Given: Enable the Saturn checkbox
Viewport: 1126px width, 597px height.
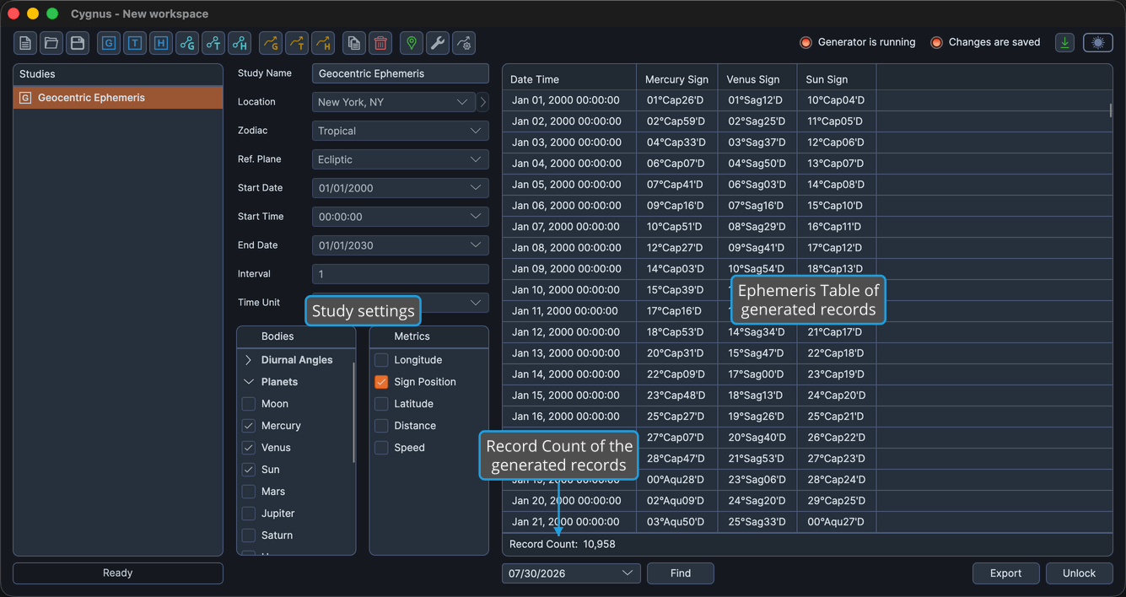Looking at the screenshot, I should [249, 535].
